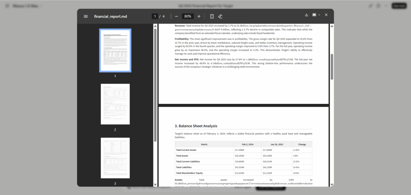Click the "Total Assets" row label

click(x=182, y=156)
